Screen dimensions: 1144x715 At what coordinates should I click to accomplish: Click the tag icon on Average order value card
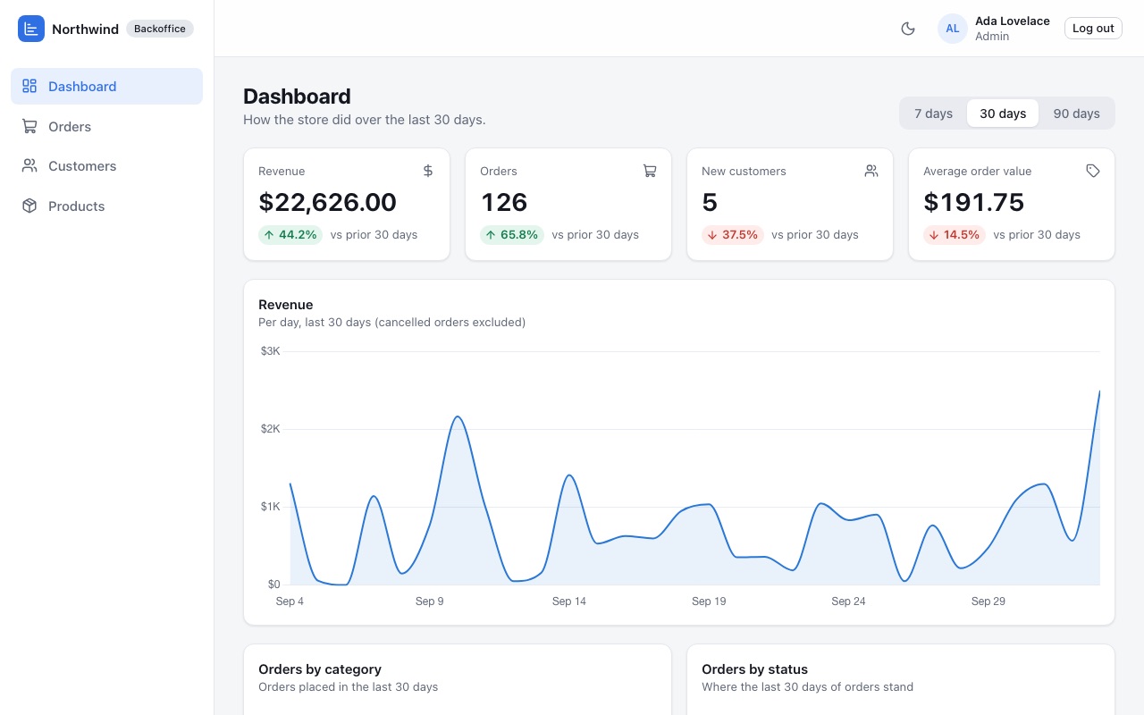coord(1093,171)
